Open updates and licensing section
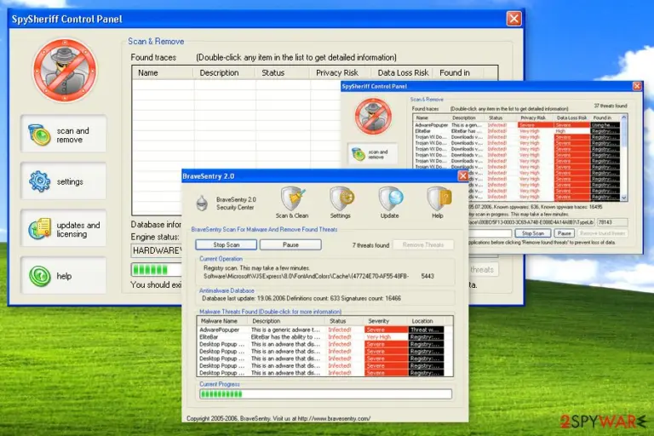 tap(63, 228)
